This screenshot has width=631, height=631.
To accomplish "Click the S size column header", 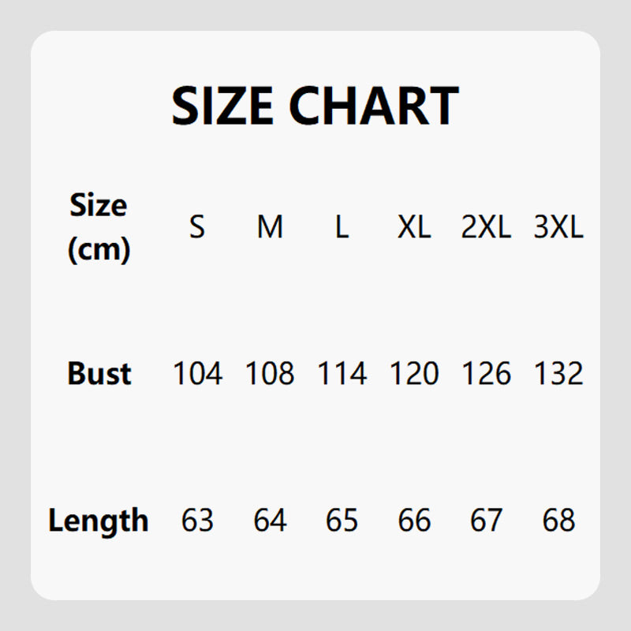I will click(x=197, y=228).
